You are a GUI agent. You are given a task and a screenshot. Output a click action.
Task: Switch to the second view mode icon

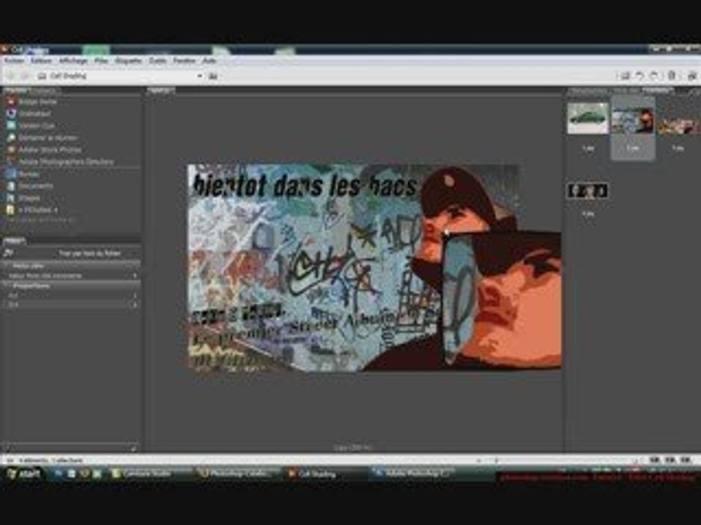(x=670, y=460)
